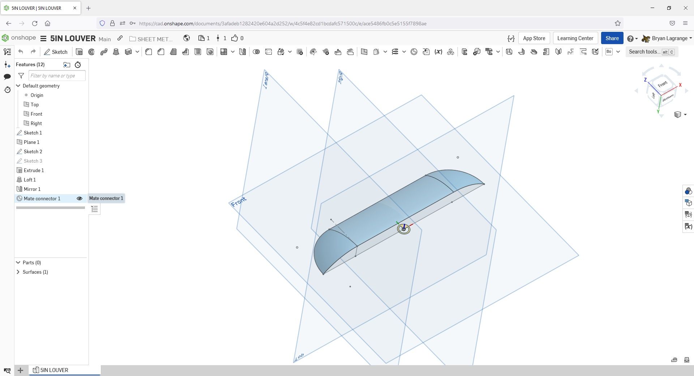Select the Variable (x) tool
This screenshot has width=694, height=376.
click(x=438, y=52)
